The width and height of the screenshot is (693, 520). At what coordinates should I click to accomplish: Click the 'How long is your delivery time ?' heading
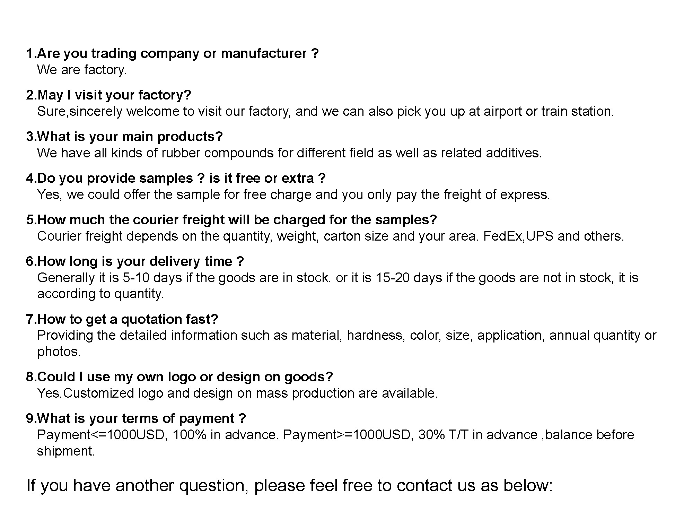(x=135, y=261)
